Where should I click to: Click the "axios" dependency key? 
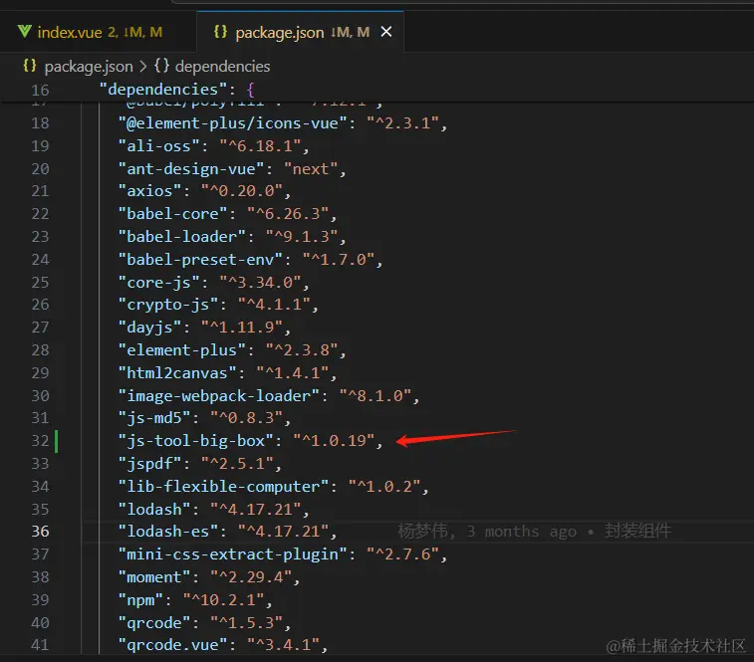tap(149, 191)
